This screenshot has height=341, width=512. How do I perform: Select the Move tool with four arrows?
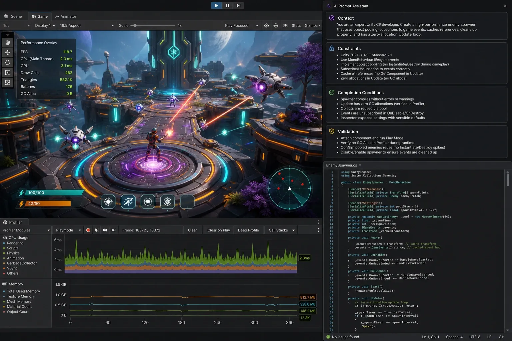click(x=8, y=53)
